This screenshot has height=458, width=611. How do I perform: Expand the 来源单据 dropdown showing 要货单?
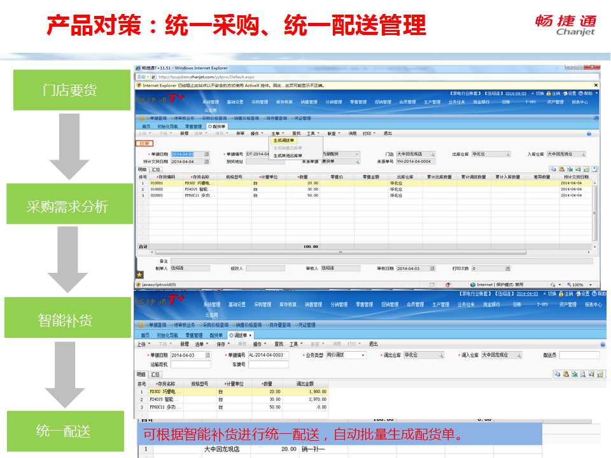(357, 162)
